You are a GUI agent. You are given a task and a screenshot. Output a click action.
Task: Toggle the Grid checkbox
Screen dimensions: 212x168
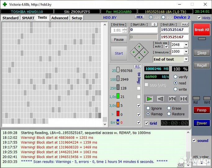147,123
